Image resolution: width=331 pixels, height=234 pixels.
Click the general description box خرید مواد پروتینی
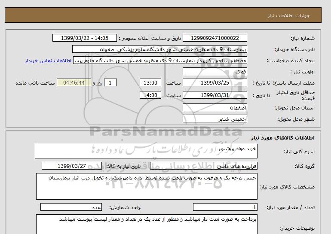click(x=146, y=151)
